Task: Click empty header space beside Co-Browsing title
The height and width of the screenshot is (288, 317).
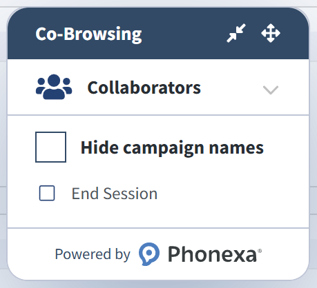Action: tap(184, 34)
